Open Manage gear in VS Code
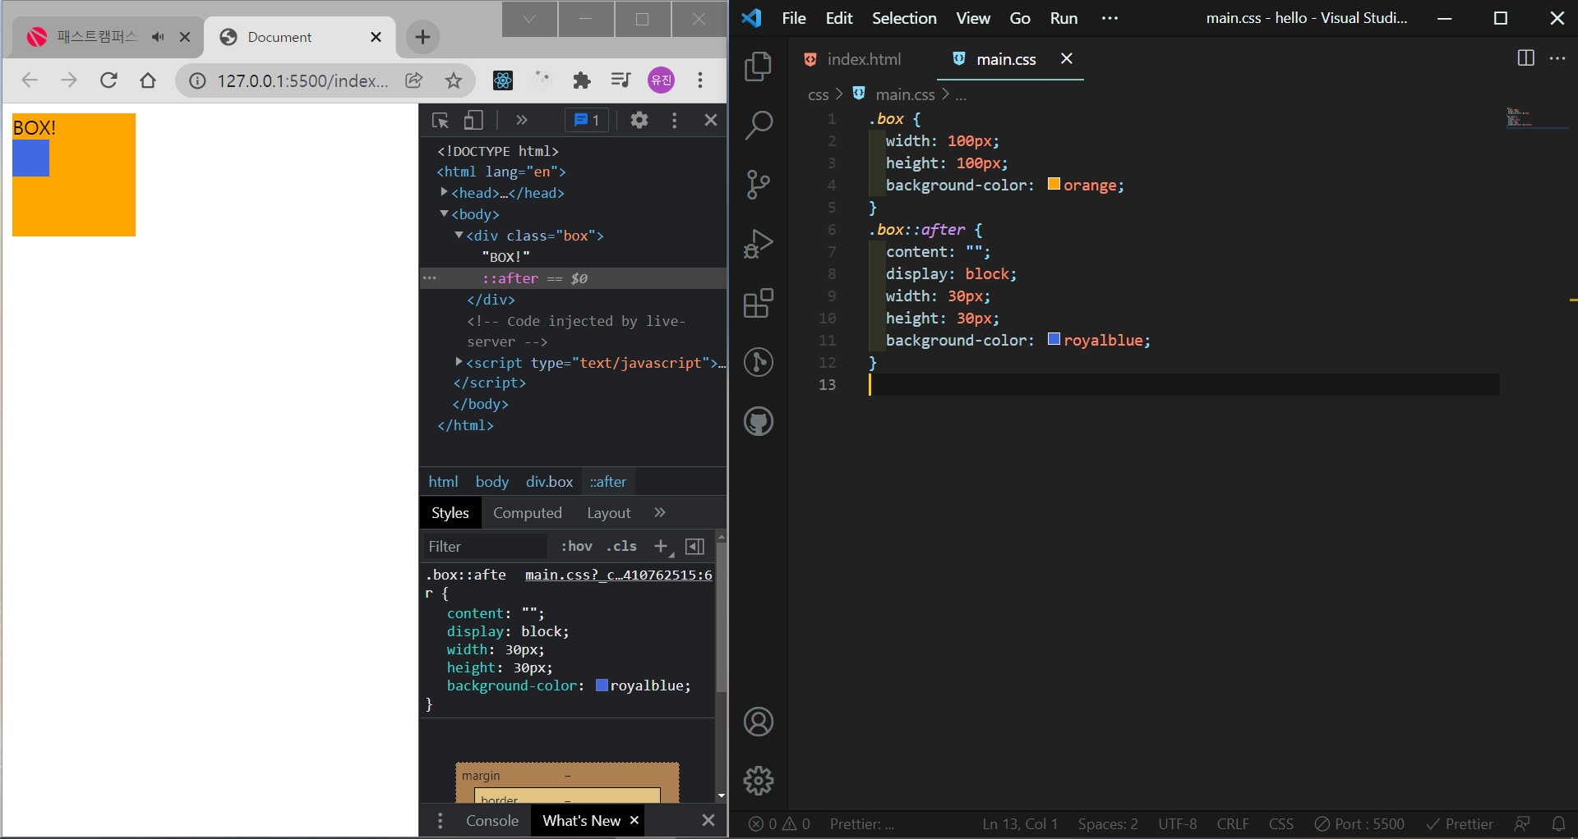The width and height of the screenshot is (1578, 839). [x=758, y=781]
